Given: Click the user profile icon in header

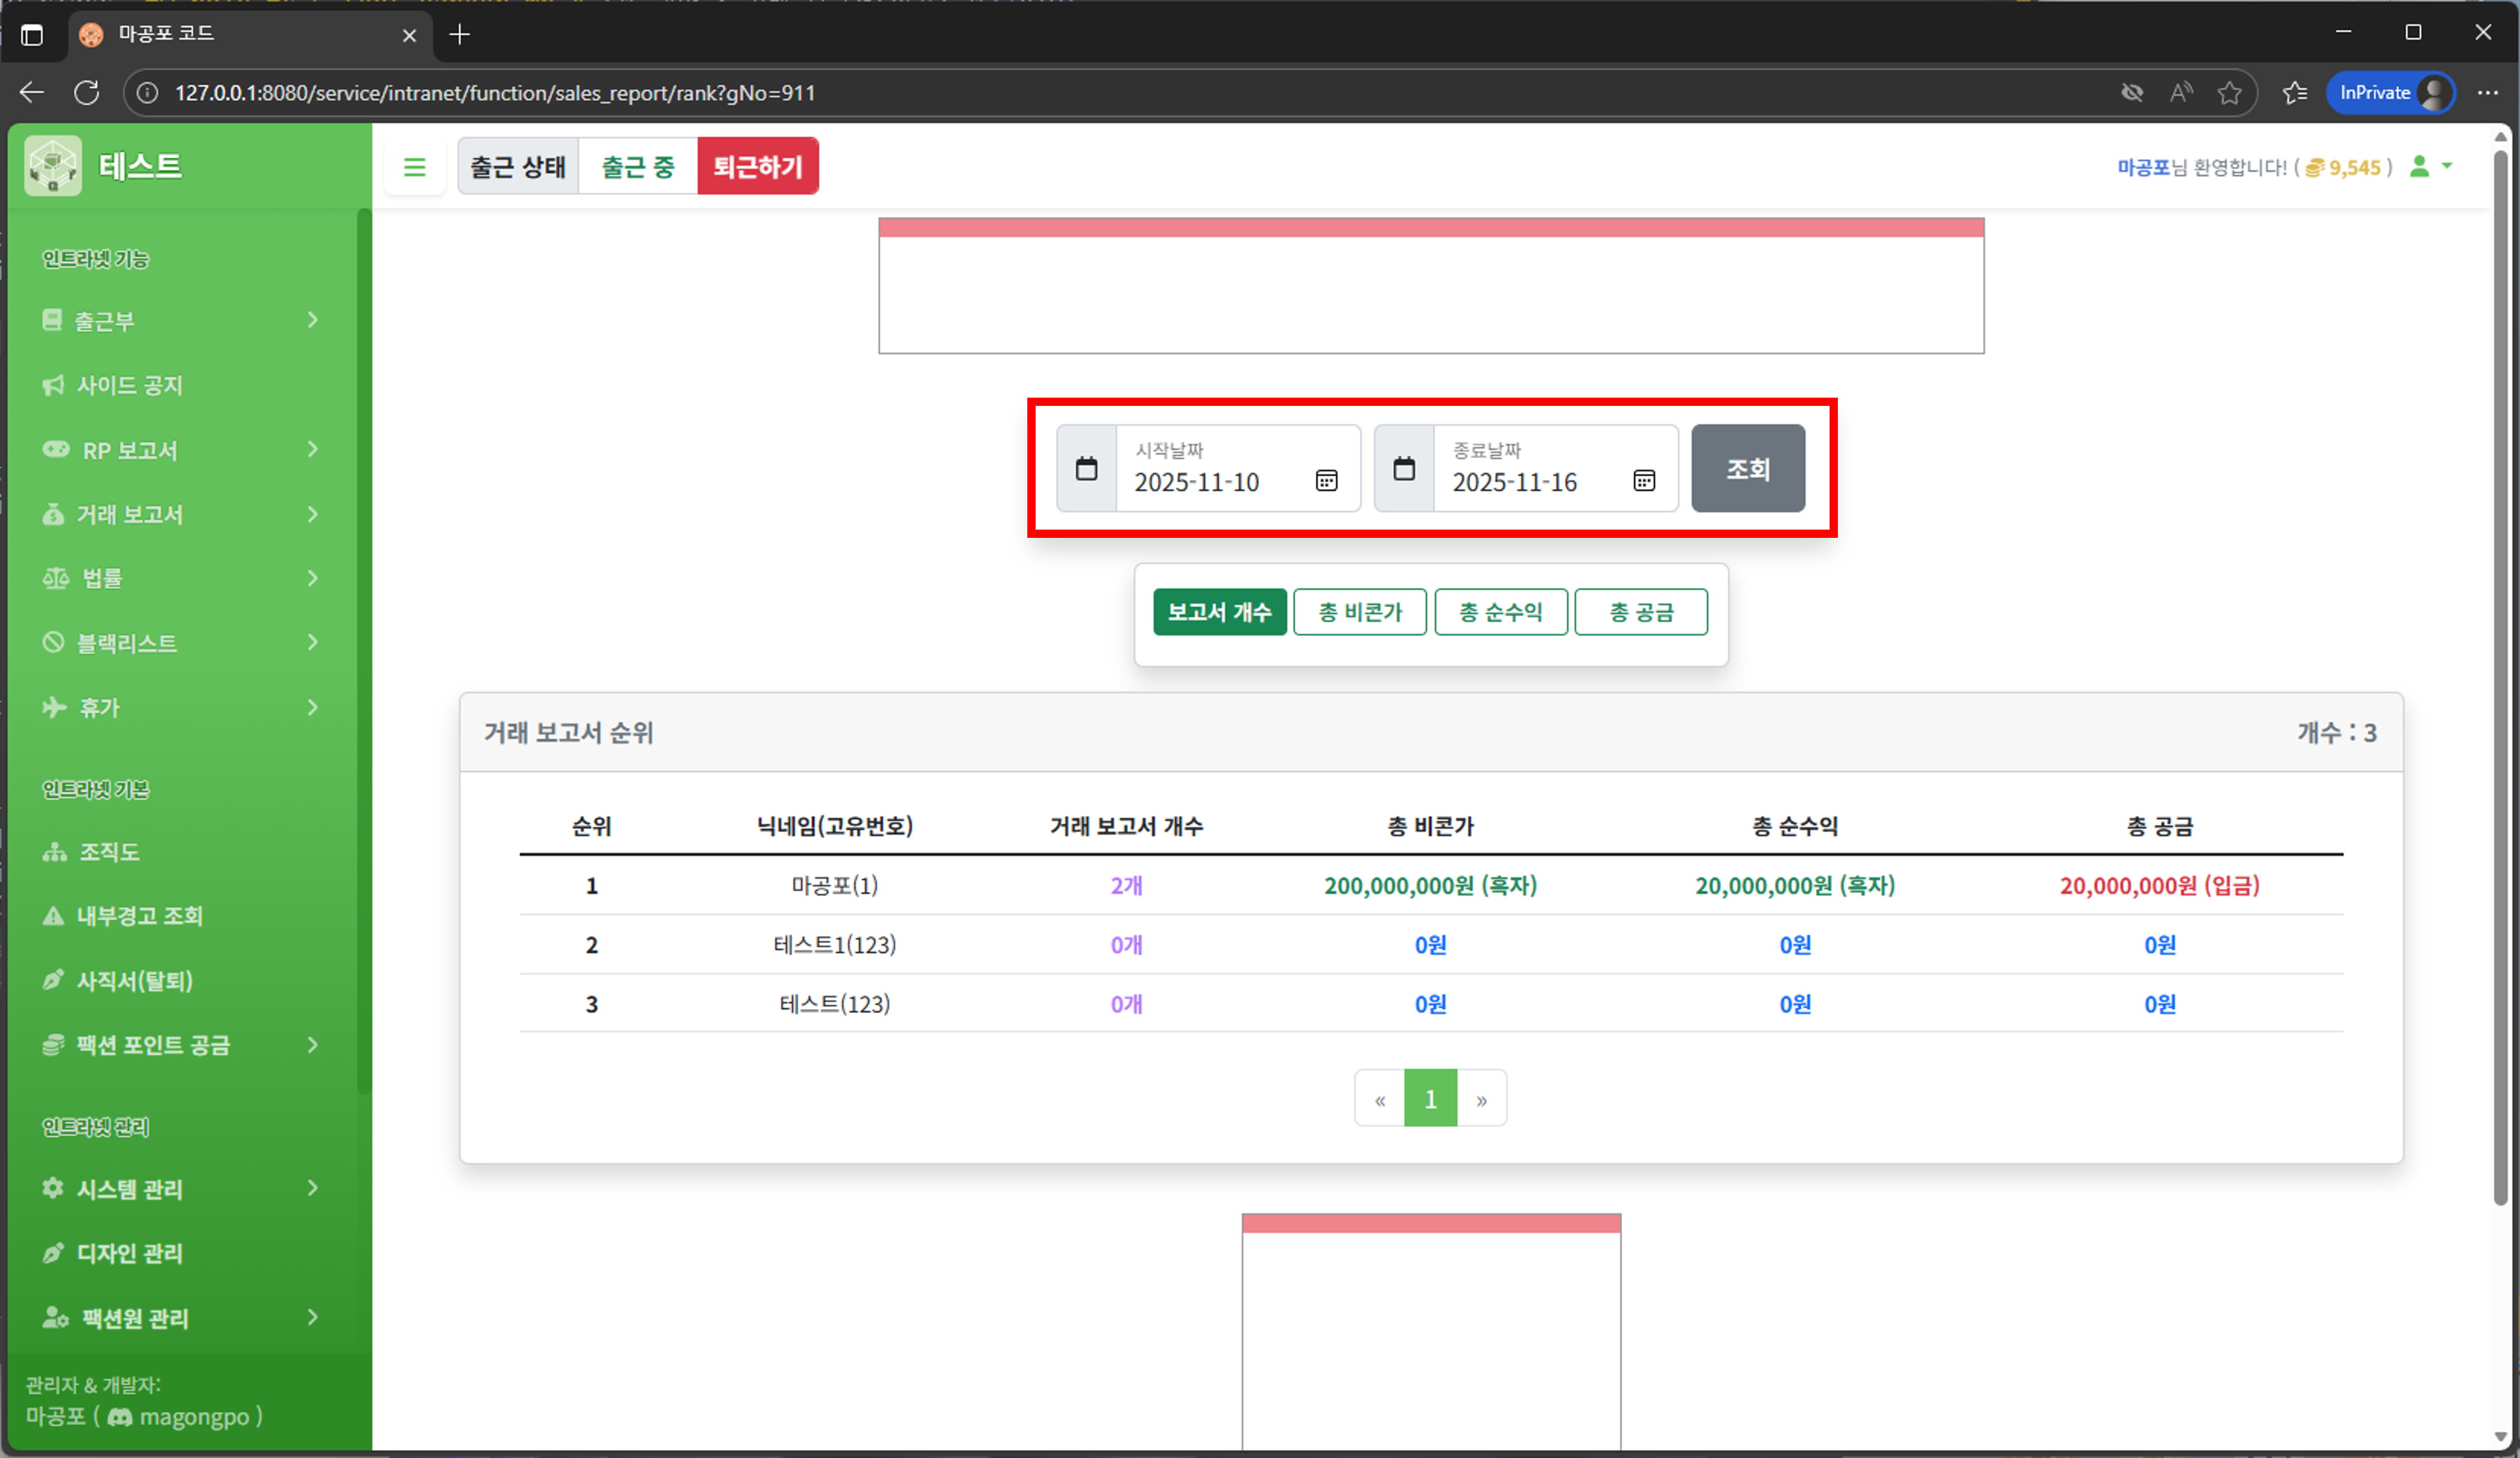Looking at the screenshot, I should click(2420, 167).
